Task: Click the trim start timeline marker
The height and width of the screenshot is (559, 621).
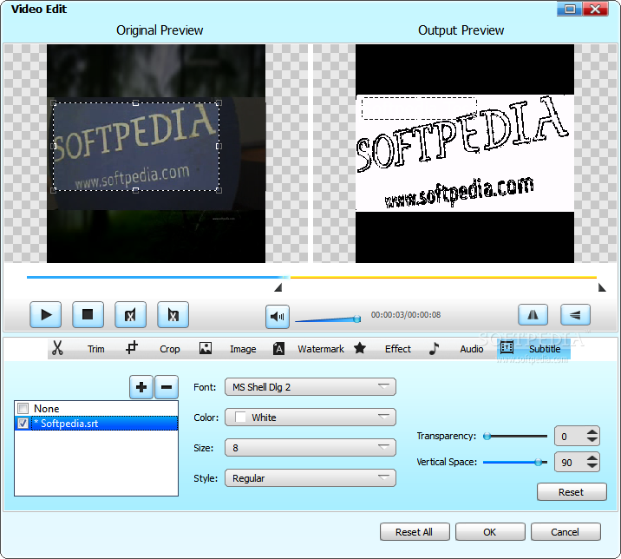Action: (278, 287)
